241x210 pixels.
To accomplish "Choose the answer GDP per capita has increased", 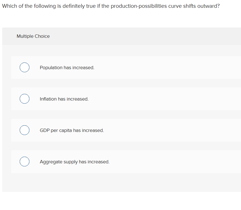I will click(x=72, y=130).
